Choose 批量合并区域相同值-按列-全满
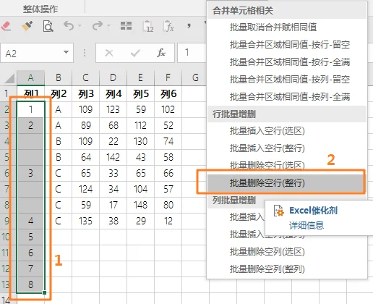This screenshot has height=304, width=373. pyautogui.click(x=287, y=97)
